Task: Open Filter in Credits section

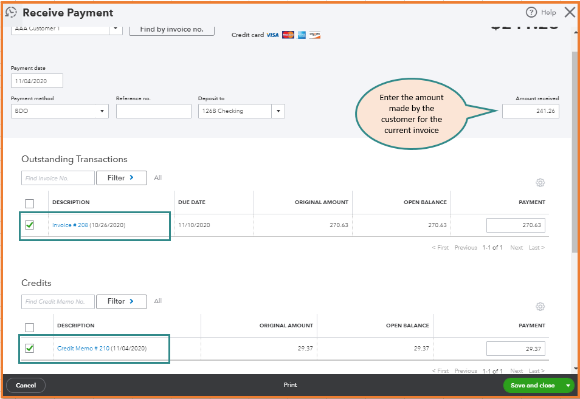Action: [122, 301]
